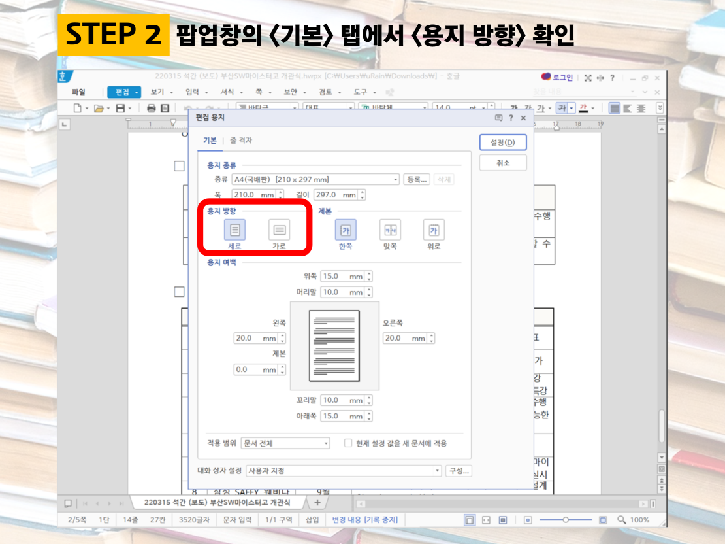Click the help question mark in dialog title
This screenshot has height=544, width=725.
pyautogui.click(x=511, y=118)
